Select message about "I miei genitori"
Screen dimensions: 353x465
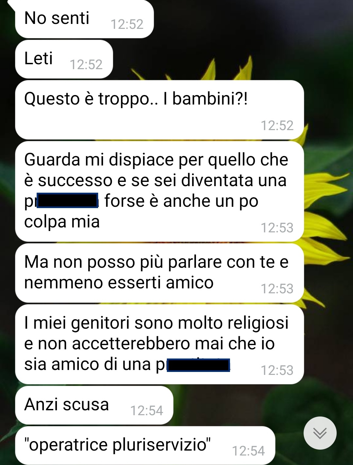[x=160, y=344]
